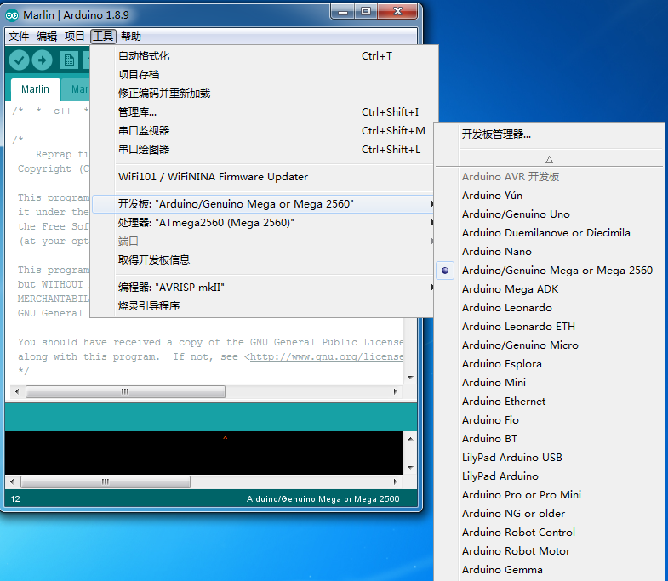The height and width of the screenshot is (581, 668).
Task: Click the gnu.org license link in code
Action: pyautogui.click(x=326, y=357)
